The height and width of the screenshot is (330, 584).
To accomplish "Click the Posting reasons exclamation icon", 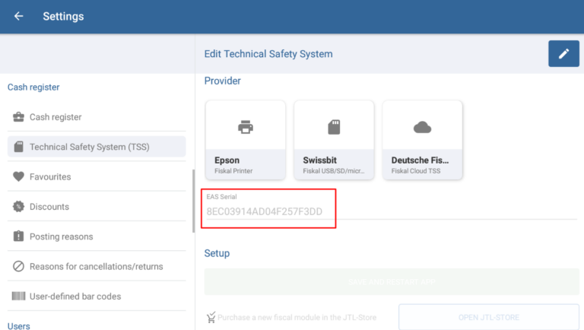I will click(x=18, y=236).
